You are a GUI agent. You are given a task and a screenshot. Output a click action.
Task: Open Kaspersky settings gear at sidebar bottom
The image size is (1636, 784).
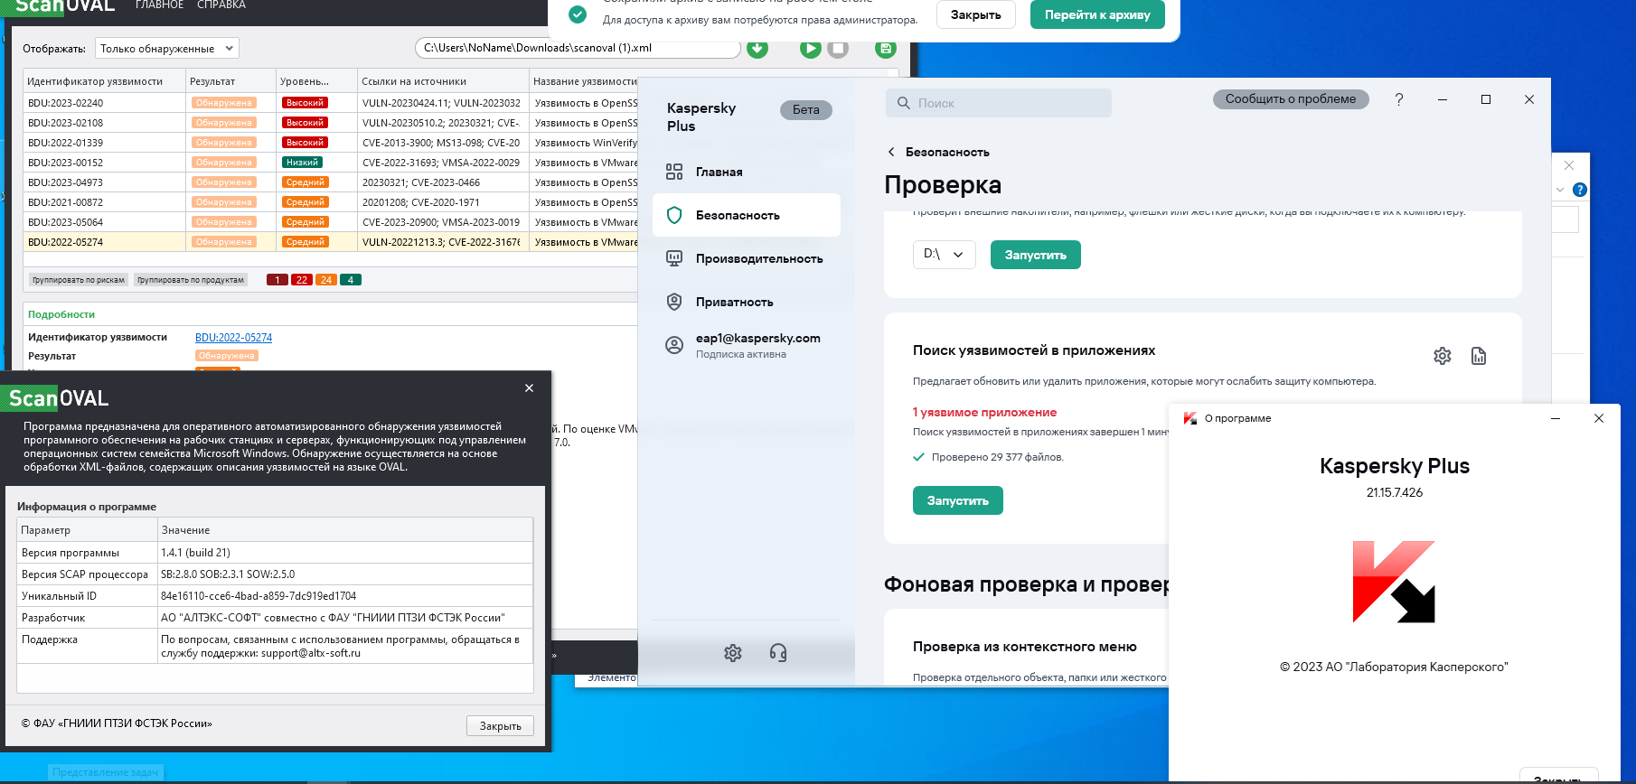point(733,653)
